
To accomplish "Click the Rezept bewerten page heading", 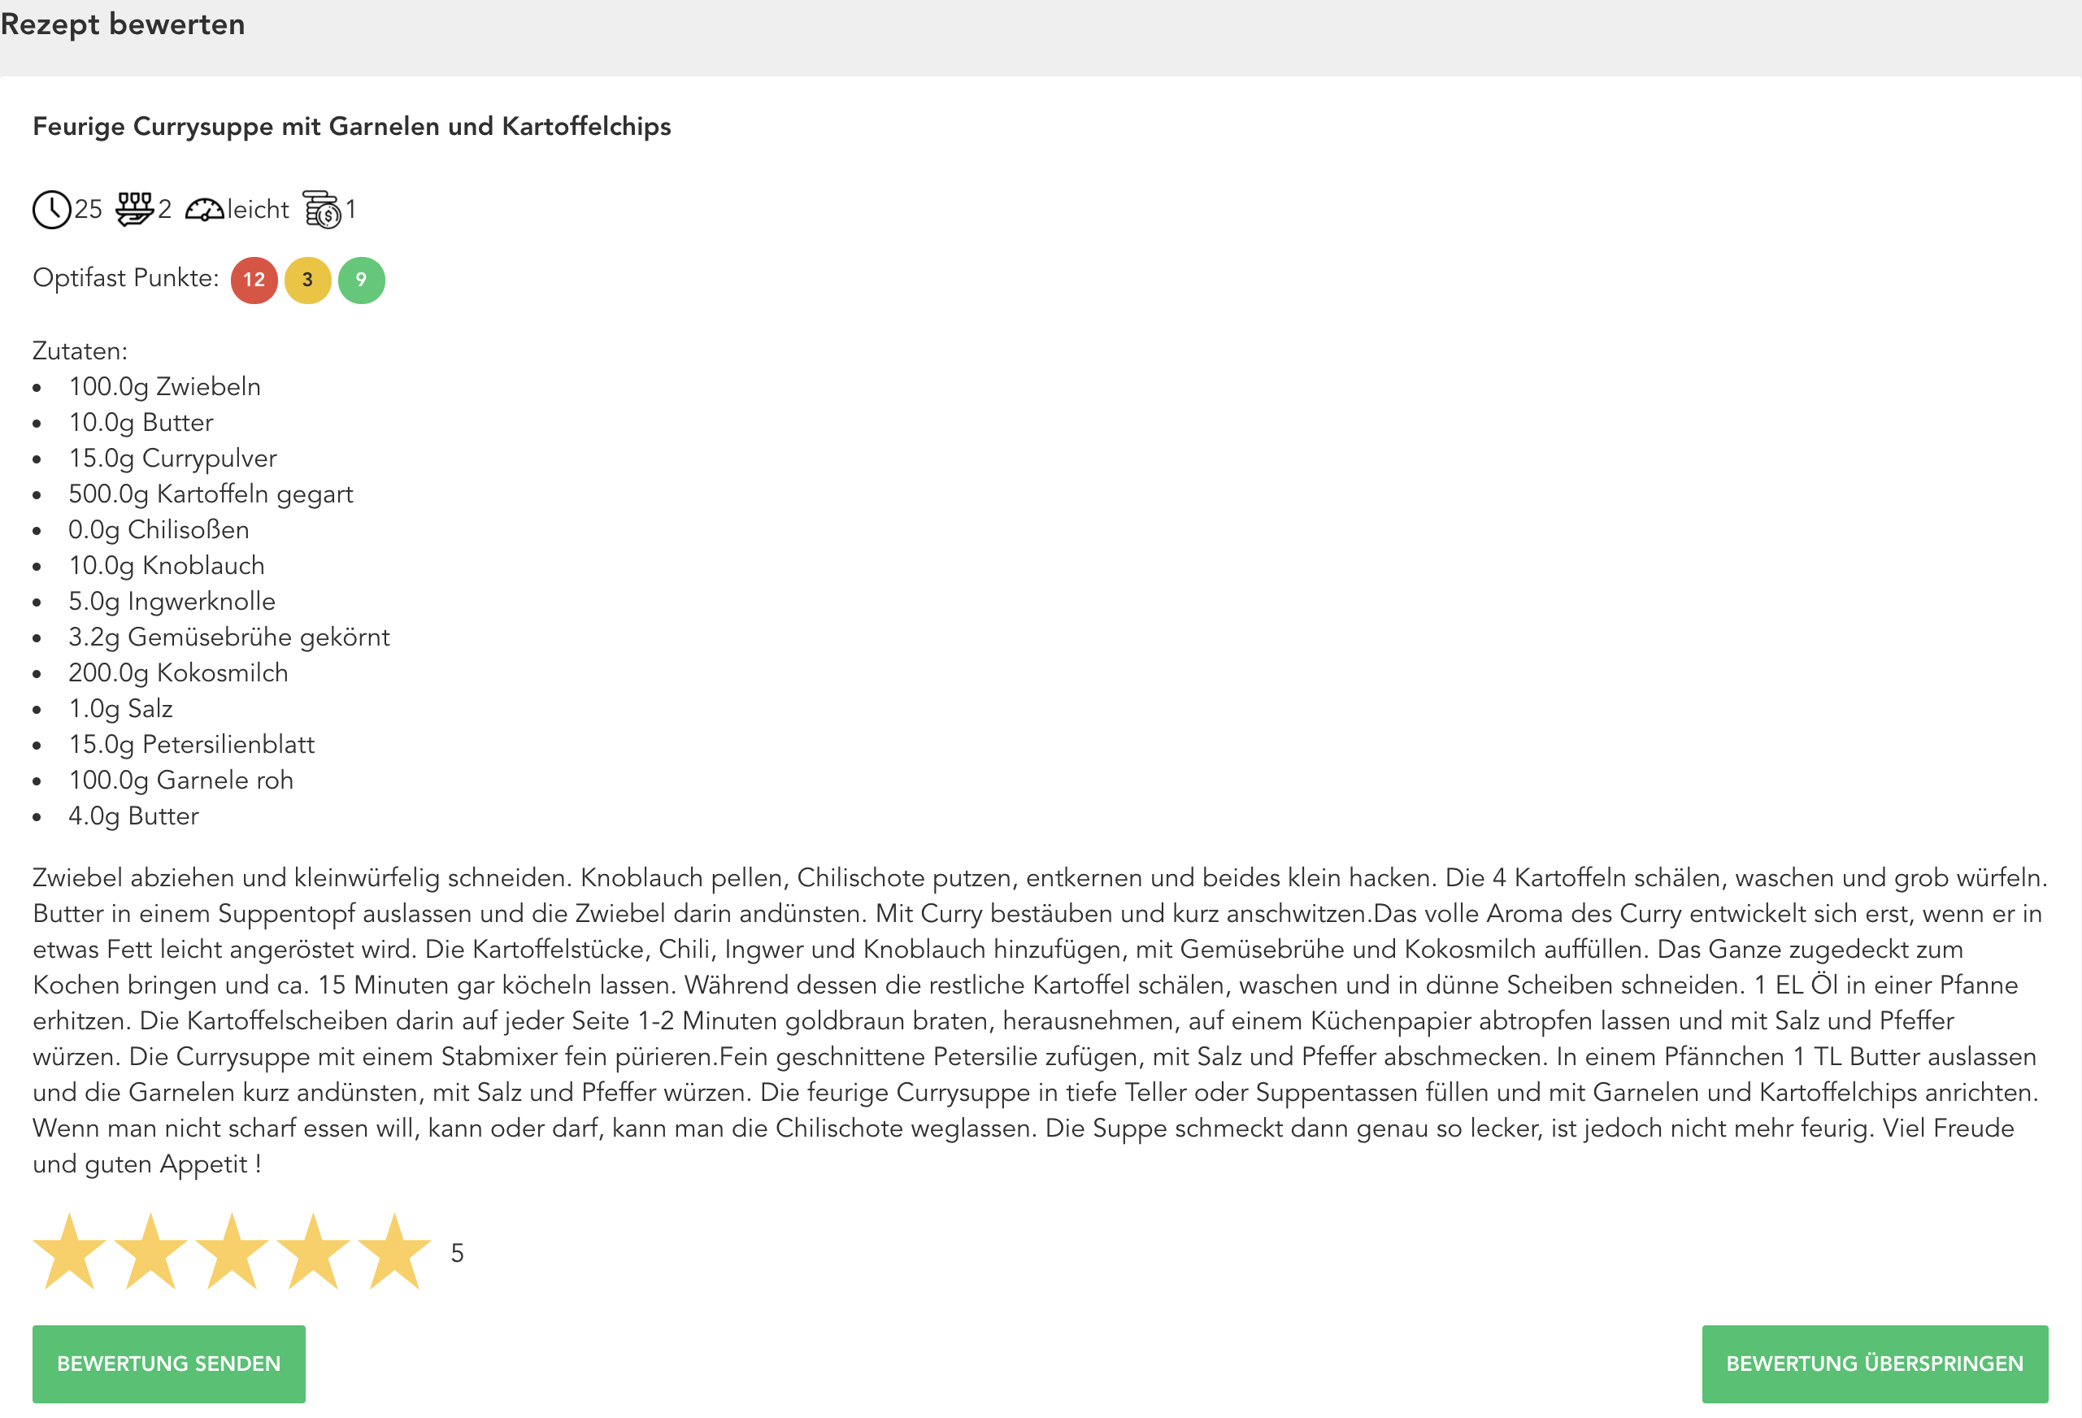I will click(x=123, y=24).
